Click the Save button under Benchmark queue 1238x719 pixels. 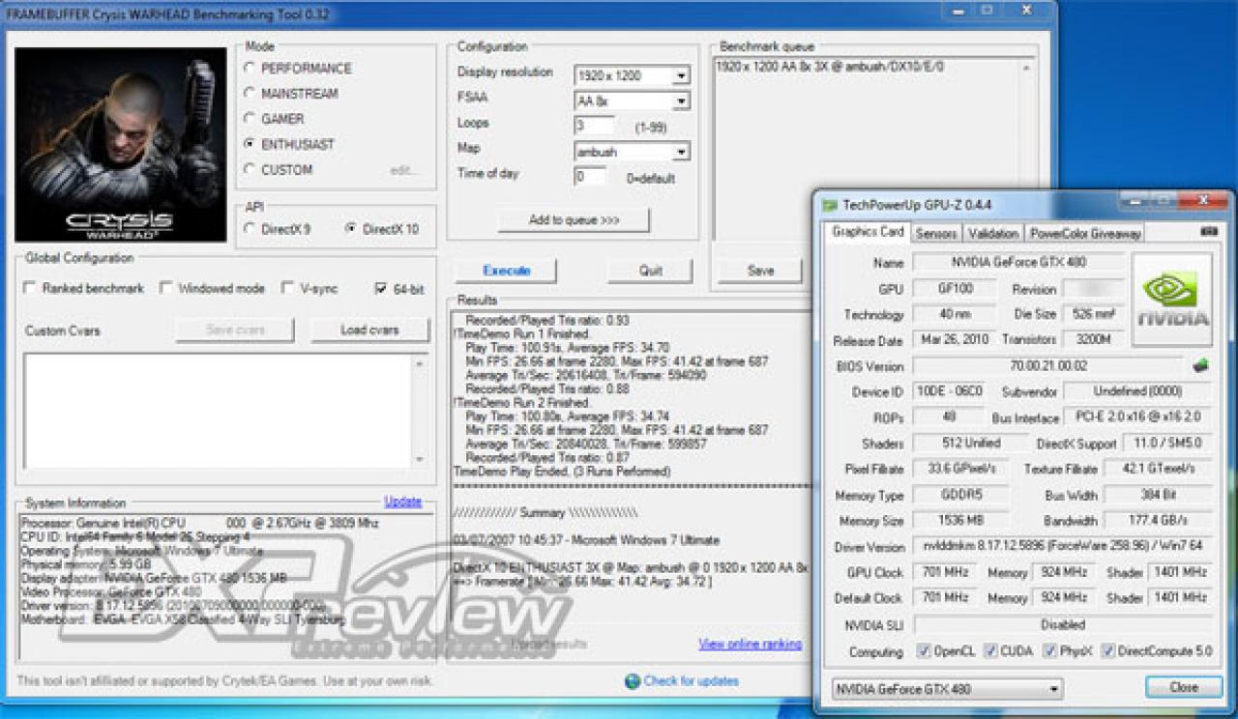(760, 271)
